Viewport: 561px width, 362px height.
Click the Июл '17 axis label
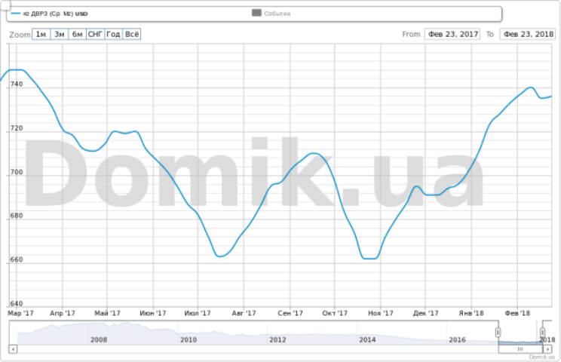(x=198, y=313)
